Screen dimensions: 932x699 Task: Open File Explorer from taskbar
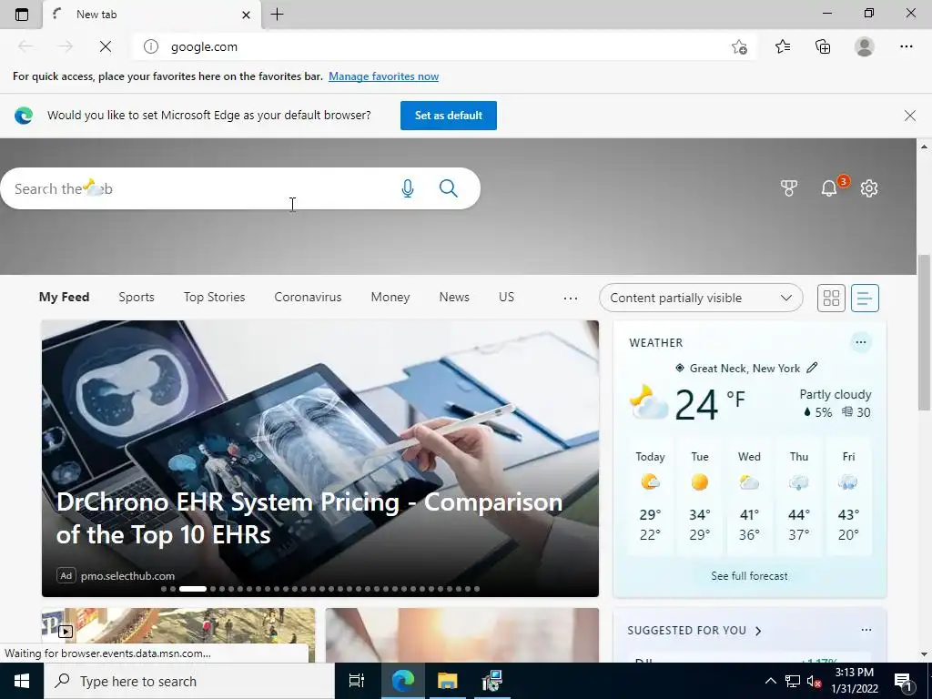(447, 681)
